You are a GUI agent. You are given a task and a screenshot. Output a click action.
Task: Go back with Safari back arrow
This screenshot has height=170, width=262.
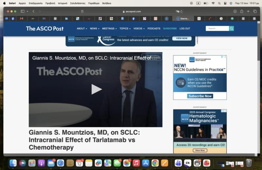(33, 11)
